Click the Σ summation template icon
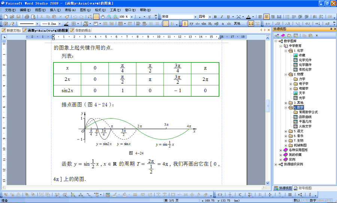This screenshot has height=203, width=337. click(x=250, y=195)
